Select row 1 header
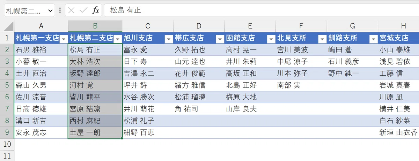 (7, 38)
